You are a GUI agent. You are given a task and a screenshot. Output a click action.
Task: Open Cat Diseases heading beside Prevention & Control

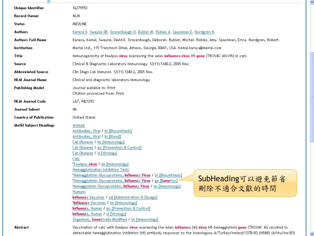[x=83, y=147]
